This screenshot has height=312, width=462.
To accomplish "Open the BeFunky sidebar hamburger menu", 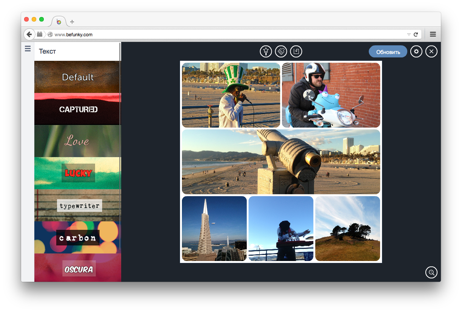I will click(x=28, y=49).
